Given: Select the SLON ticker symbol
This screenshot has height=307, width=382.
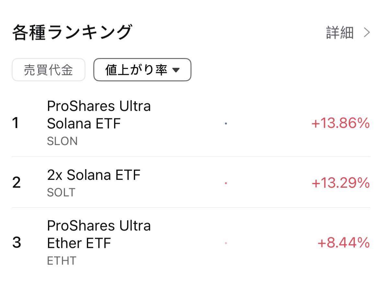Looking at the screenshot, I should (62, 141).
